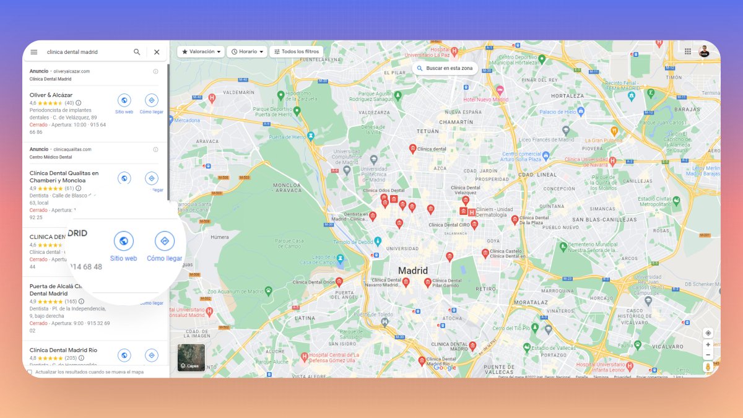
Task: Select the Clínica Dental Velazquez pin
Action: click(466, 200)
